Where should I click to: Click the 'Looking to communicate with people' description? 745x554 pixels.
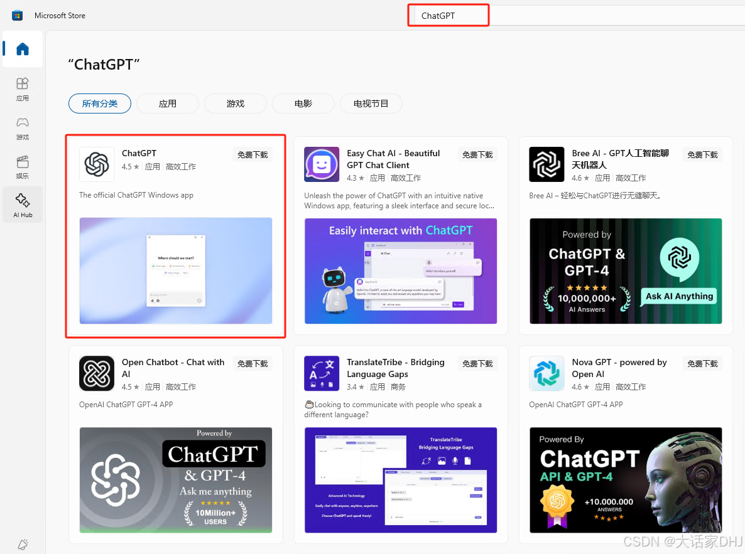pyautogui.click(x=393, y=409)
